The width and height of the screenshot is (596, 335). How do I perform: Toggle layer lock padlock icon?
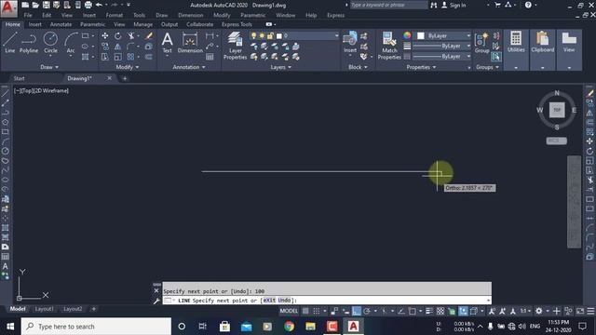point(270,35)
